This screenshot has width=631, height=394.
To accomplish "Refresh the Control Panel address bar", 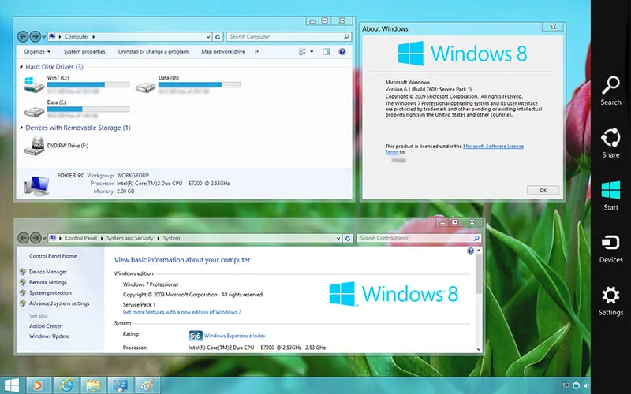I will pyautogui.click(x=348, y=238).
